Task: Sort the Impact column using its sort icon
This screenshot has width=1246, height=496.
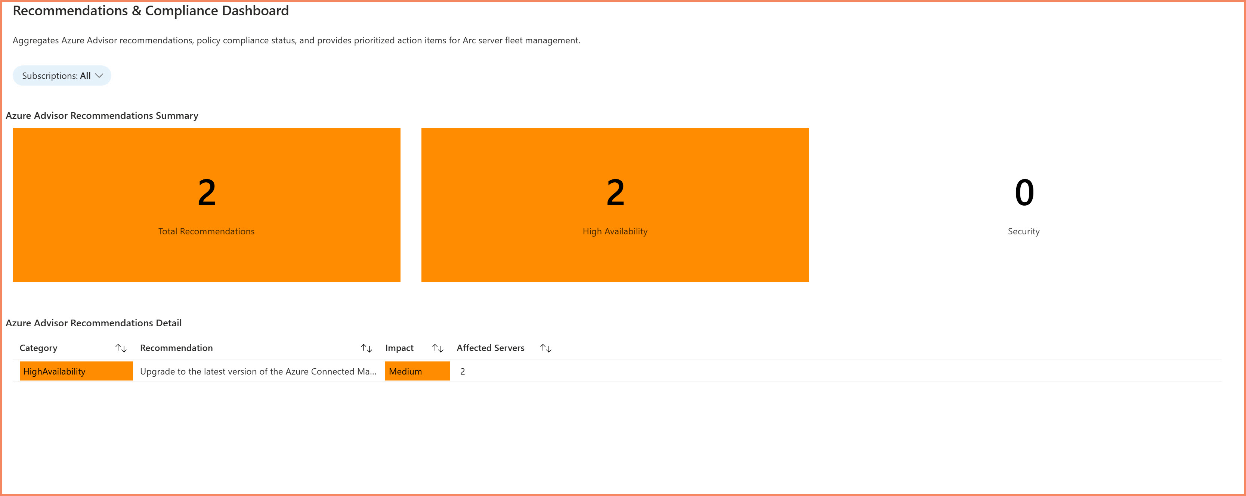Action: 438,348
